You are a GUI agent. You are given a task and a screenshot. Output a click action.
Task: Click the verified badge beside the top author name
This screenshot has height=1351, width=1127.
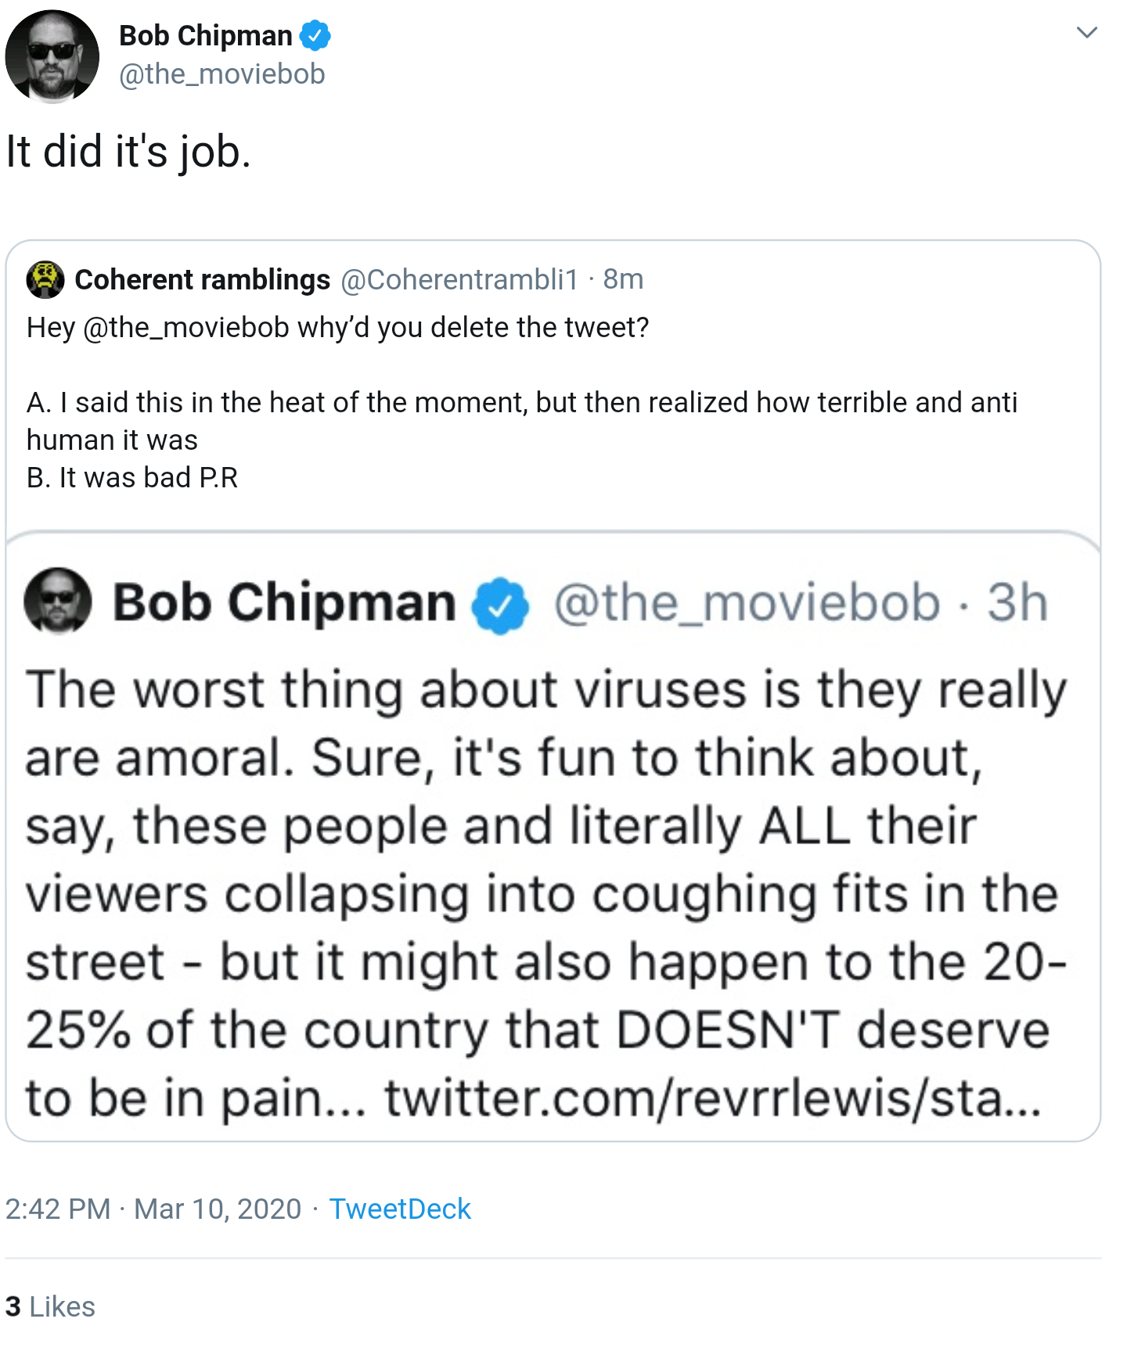click(315, 35)
